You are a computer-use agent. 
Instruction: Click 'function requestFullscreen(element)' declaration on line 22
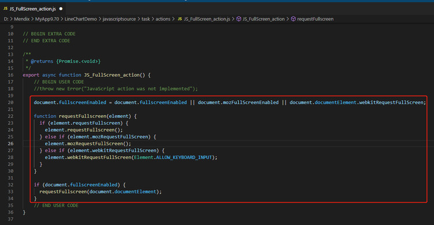coord(82,116)
